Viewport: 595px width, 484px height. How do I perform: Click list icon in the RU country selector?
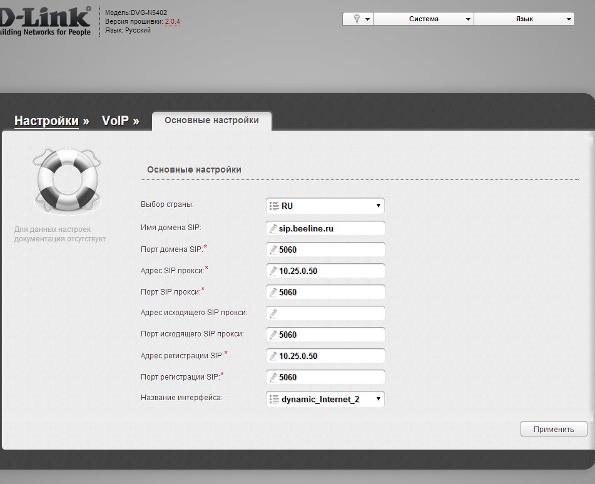[x=273, y=206]
